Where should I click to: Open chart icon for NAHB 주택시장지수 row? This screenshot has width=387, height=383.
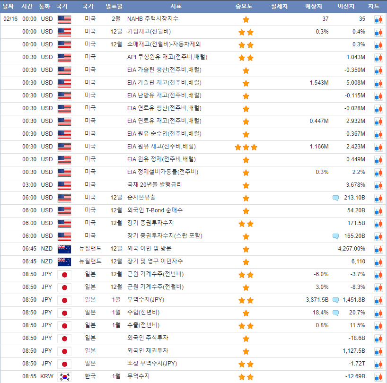pos(378,19)
